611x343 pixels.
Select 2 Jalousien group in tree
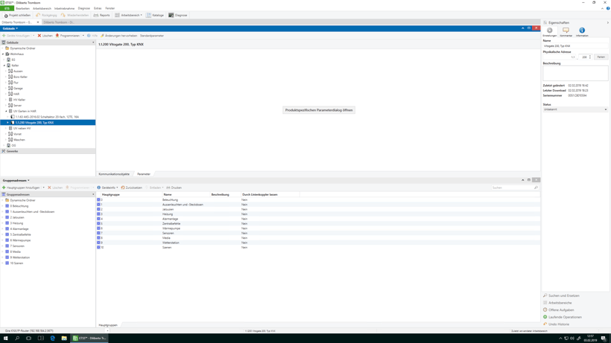coord(16,217)
